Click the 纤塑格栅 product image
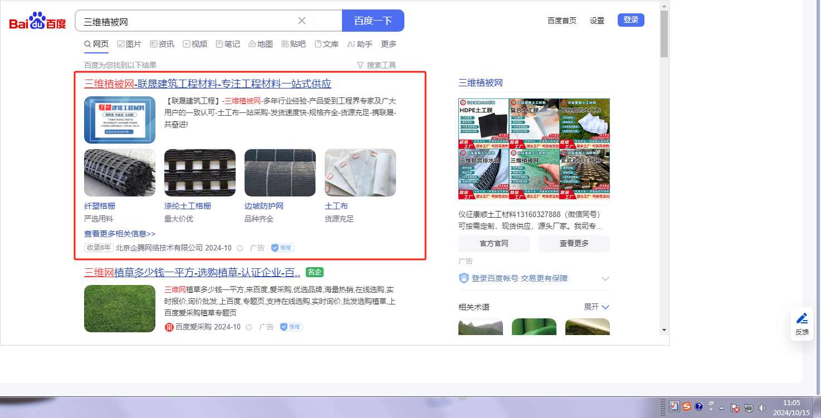This screenshot has width=821, height=418. pos(120,173)
